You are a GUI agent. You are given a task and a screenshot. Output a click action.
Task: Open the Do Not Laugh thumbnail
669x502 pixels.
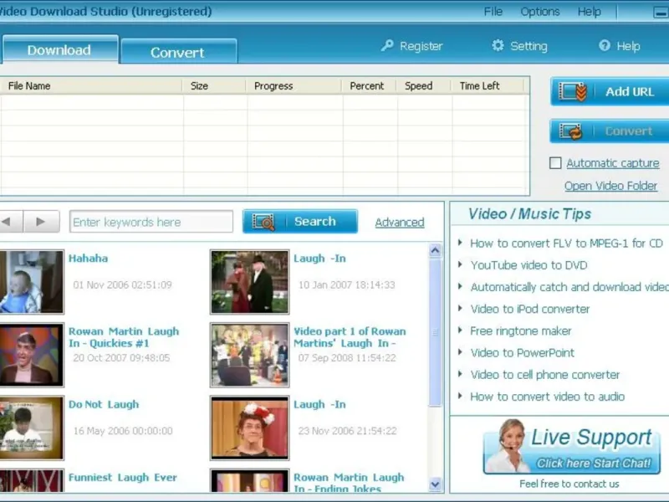(31, 428)
